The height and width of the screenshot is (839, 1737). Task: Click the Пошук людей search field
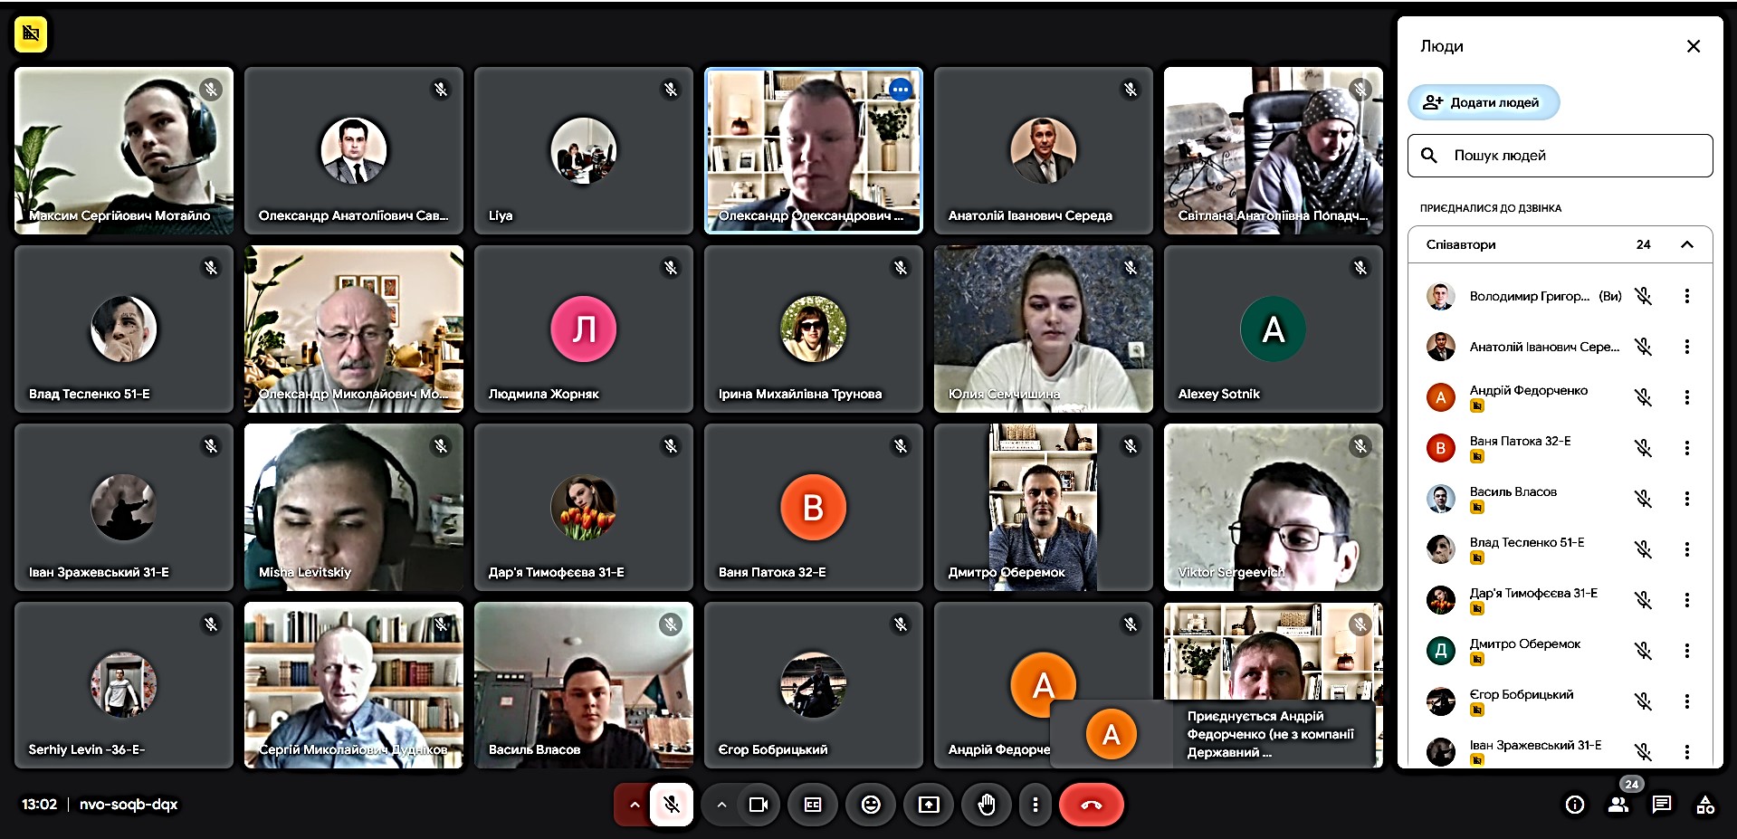click(x=1560, y=156)
